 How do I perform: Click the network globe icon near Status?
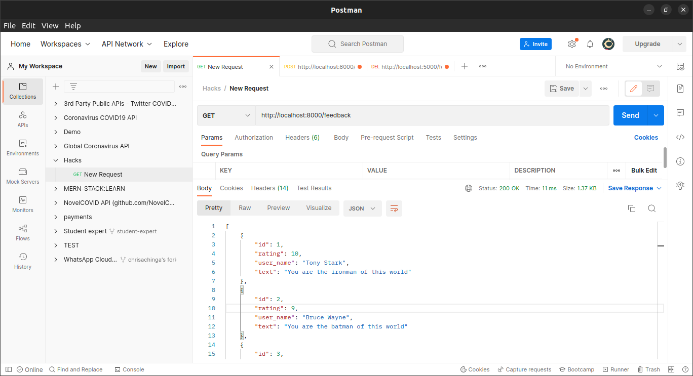click(469, 188)
